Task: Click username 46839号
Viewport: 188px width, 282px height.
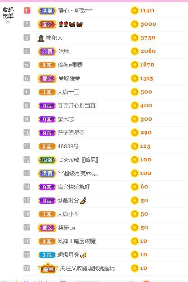Action: pyautogui.click(x=68, y=146)
